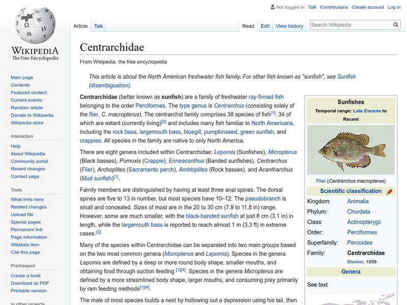Follow the Enneacanthus link

[x=186, y=161]
